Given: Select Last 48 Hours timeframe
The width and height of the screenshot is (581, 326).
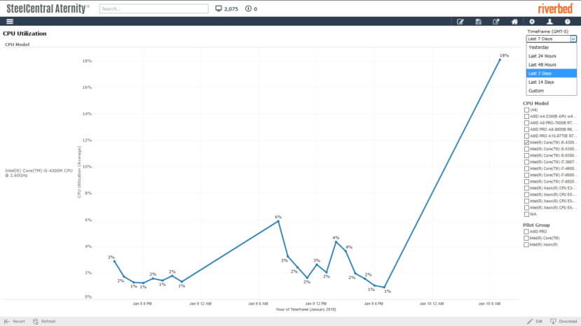Looking at the screenshot, I should tap(552, 64).
